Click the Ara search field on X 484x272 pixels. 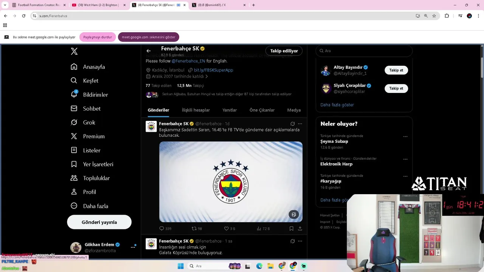click(364, 51)
